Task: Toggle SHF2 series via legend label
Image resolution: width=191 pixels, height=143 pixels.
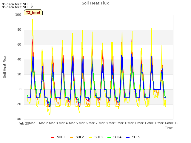Action: [x=80, y=137]
